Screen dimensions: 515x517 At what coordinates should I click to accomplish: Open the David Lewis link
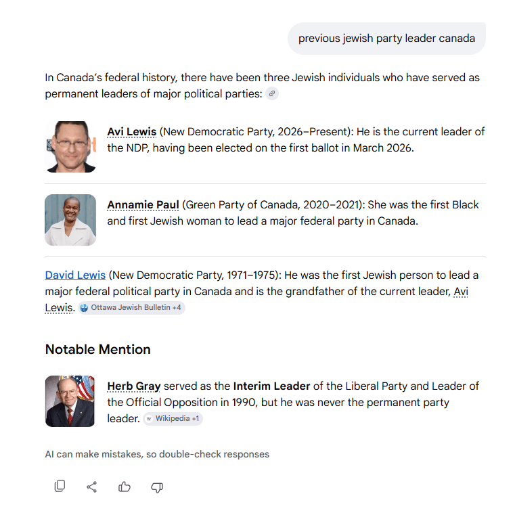point(75,275)
